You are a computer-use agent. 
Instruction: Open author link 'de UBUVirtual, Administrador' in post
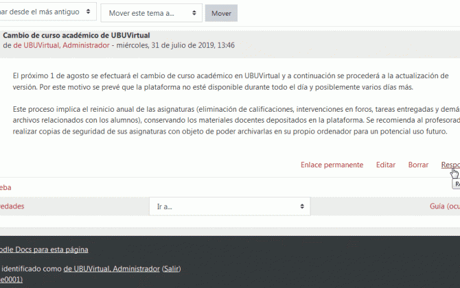(61, 45)
